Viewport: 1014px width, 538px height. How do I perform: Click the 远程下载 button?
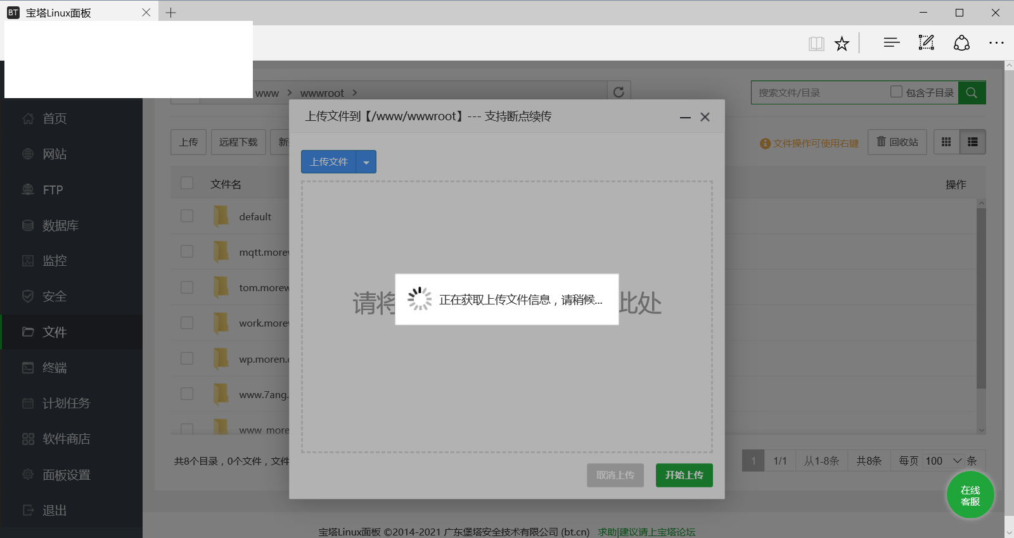point(238,142)
